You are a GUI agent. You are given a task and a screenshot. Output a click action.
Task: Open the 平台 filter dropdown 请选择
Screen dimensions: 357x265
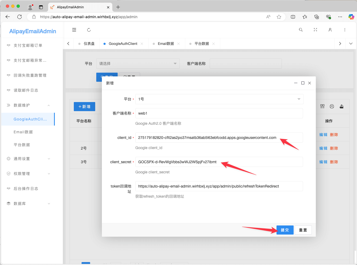click(138, 64)
